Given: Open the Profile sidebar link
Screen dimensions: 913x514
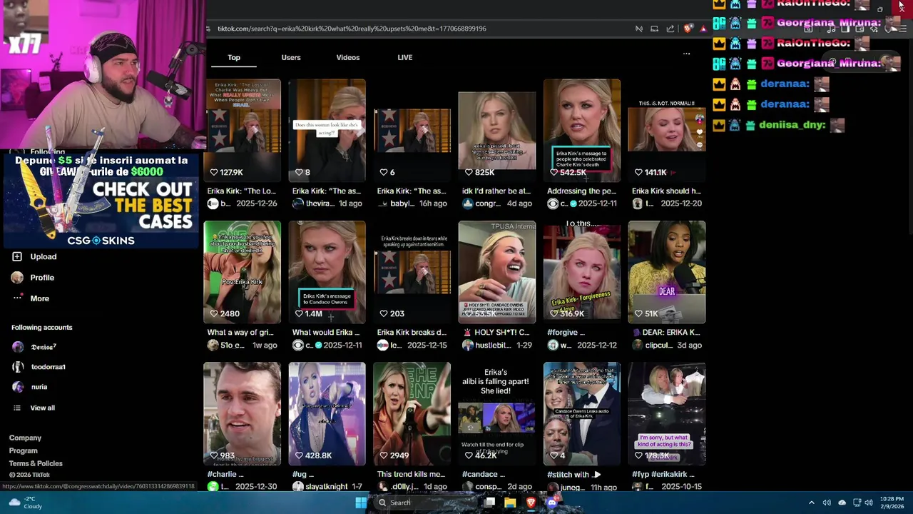Looking at the screenshot, I should pyautogui.click(x=42, y=277).
